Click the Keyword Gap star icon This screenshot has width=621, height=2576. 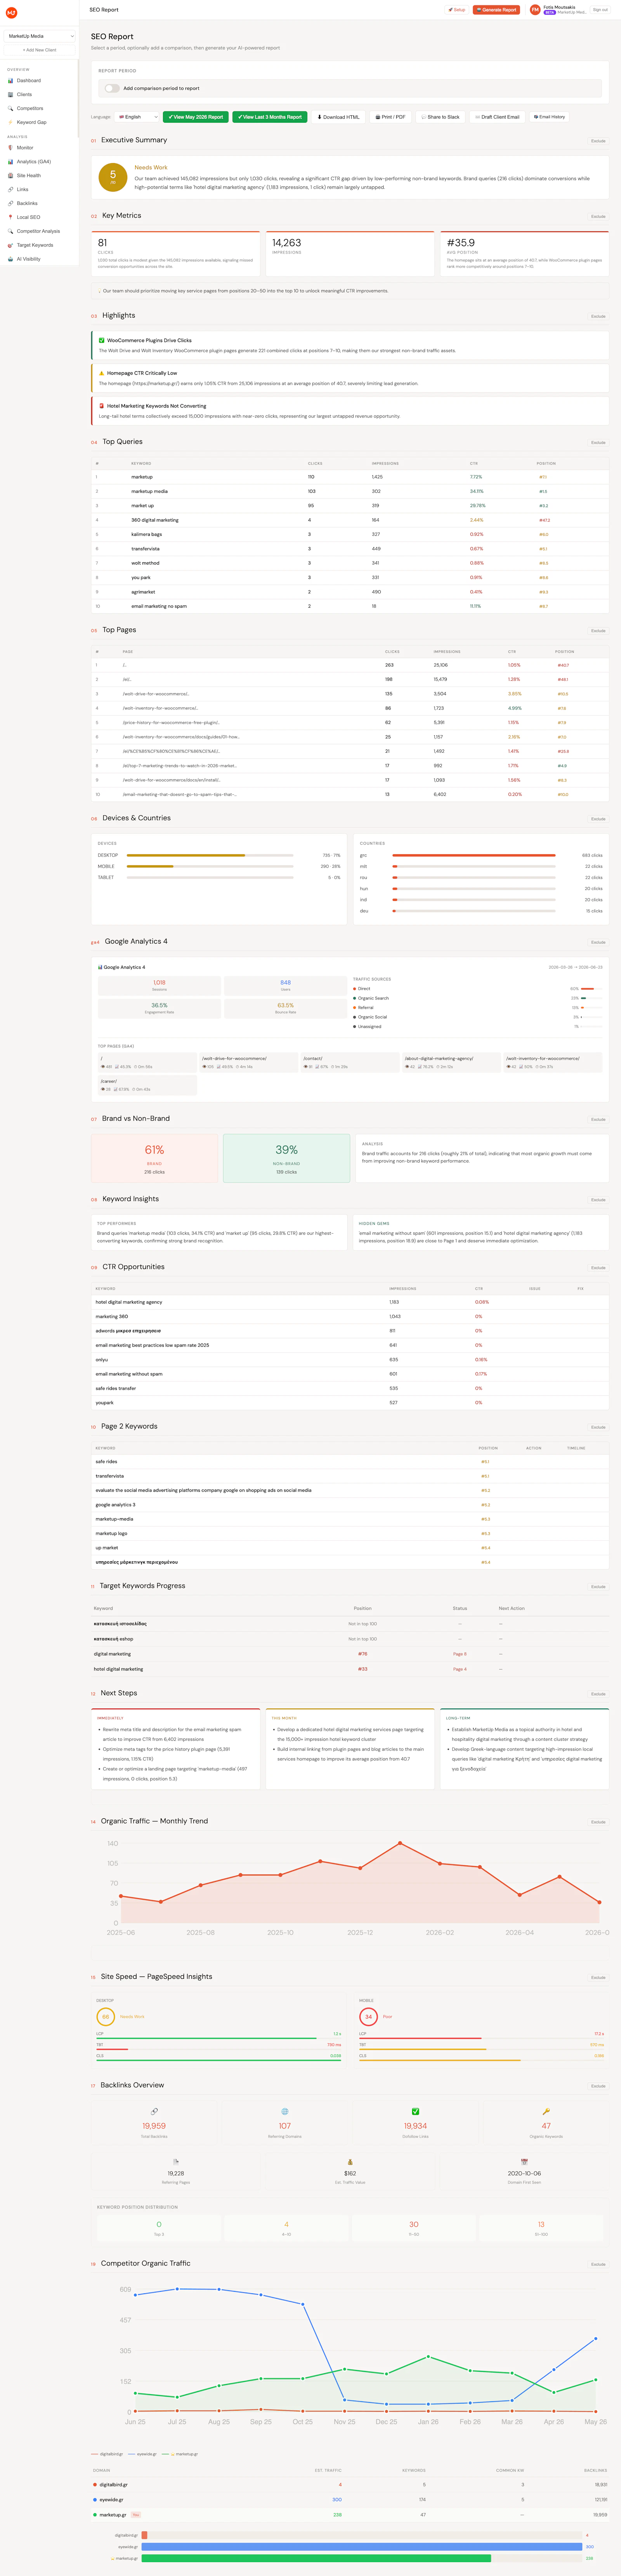point(10,122)
